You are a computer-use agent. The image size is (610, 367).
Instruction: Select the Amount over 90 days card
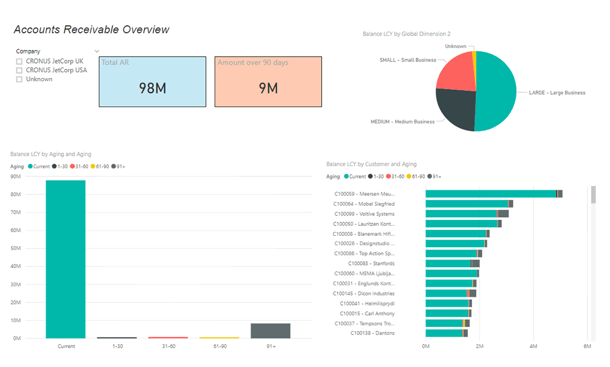(x=268, y=82)
